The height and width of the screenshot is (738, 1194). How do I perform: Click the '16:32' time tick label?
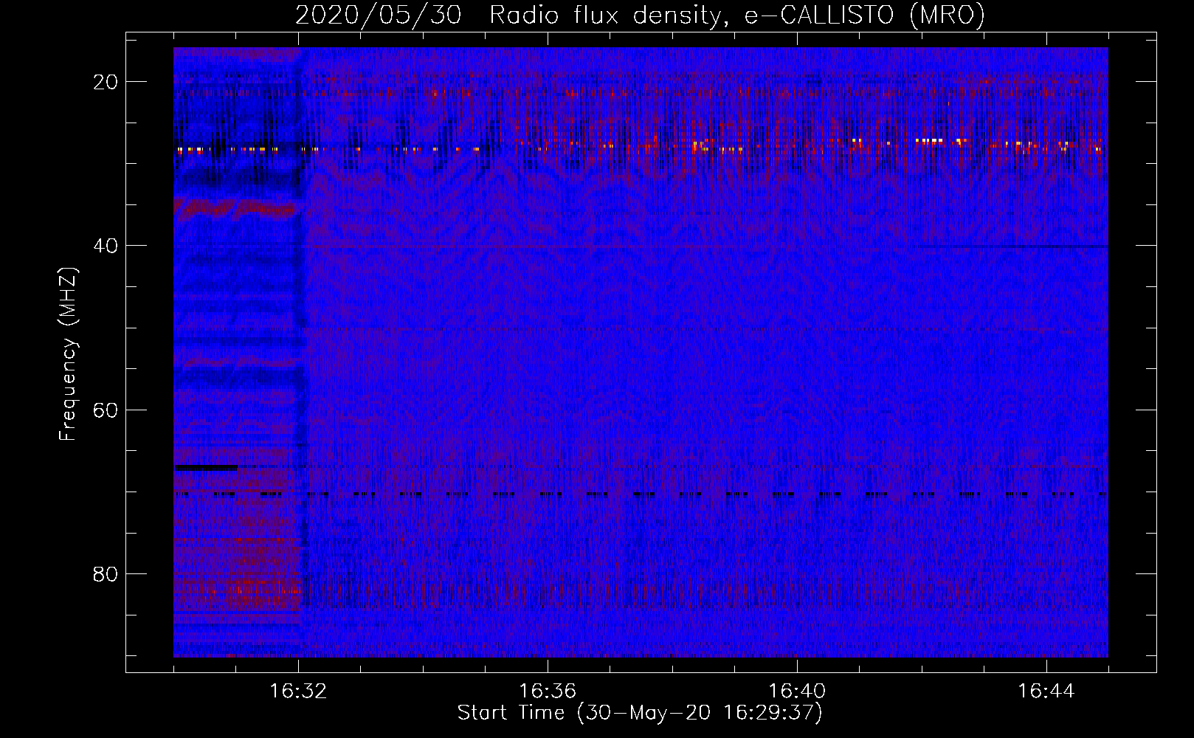(298, 692)
